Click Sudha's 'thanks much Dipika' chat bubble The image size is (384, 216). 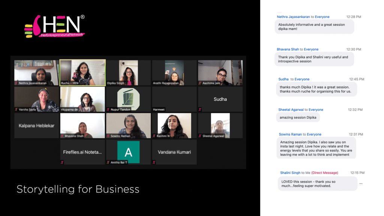pos(316,89)
